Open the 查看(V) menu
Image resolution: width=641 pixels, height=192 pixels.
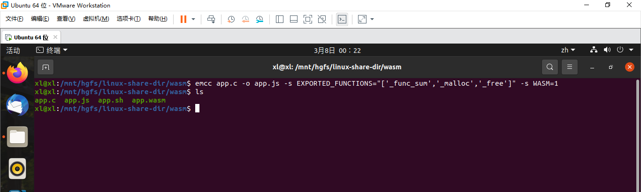pos(66,19)
